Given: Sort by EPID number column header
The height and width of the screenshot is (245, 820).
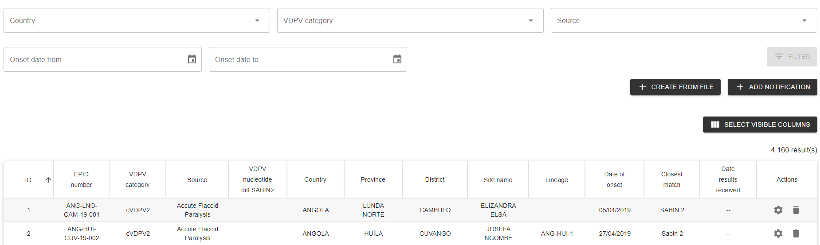Looking at the screenshot, I should [x=81, y=179].
